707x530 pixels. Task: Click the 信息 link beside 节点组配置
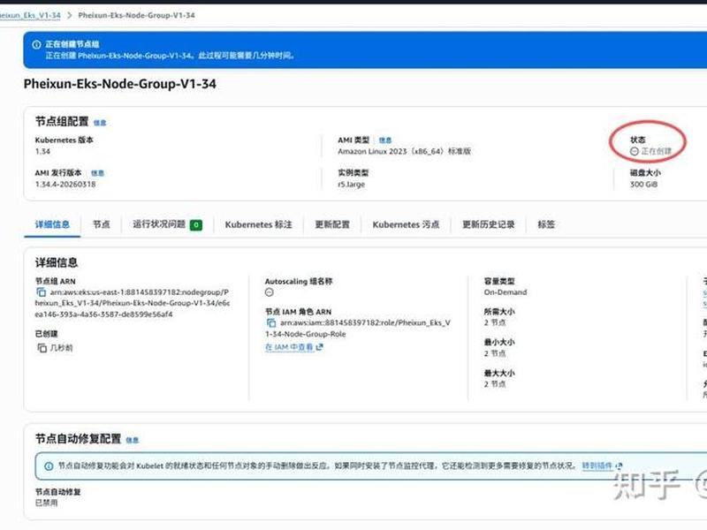click(100, 123)
